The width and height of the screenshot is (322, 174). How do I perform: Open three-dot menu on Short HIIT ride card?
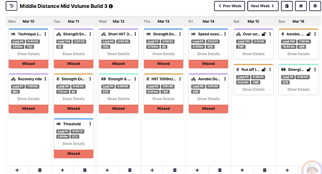(x=135, y=34)
